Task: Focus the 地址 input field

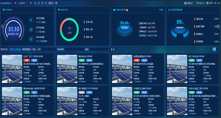Action: click(x=99, y=49)
